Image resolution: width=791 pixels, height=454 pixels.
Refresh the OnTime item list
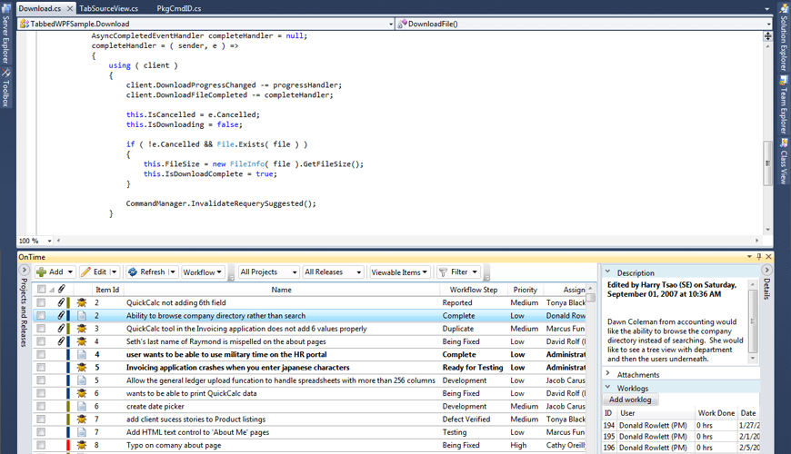click(x=146, y=271)
